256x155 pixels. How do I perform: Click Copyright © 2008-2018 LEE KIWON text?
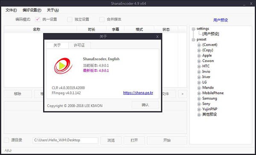[x=75, y=106]
